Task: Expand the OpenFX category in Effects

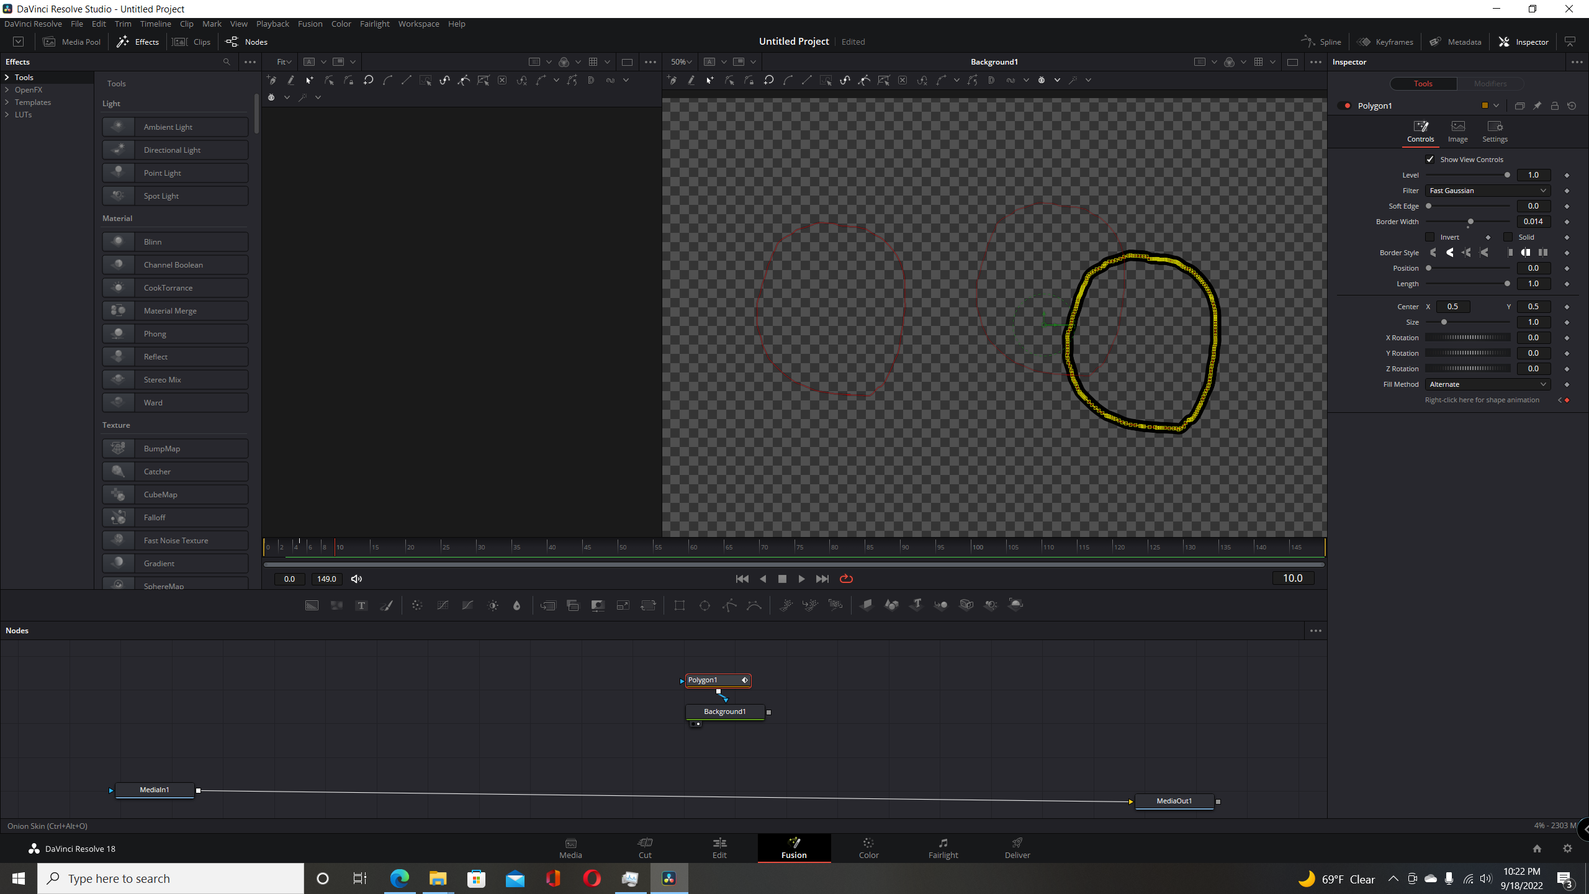Action: [x=7, y=90]
